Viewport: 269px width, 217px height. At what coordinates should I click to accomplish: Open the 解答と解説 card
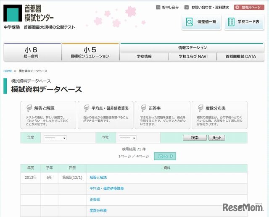pos(48,115)
